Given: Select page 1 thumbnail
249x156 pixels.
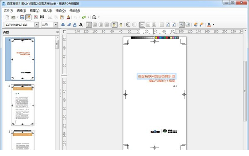Looking at the screenshot, I should tap(22, 59).
